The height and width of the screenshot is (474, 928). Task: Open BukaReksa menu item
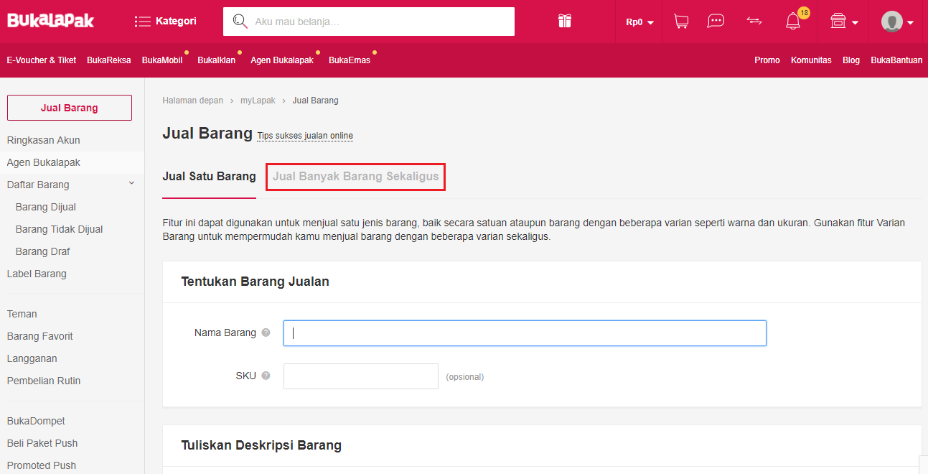click(x=109, y=60)
